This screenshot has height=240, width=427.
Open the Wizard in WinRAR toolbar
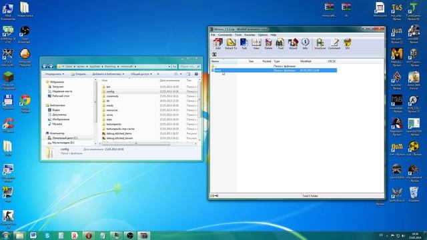coord(293,44)
